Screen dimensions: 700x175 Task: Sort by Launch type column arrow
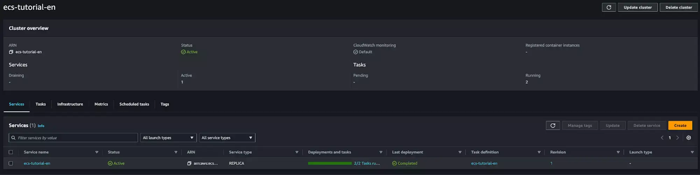coord(692,152)
